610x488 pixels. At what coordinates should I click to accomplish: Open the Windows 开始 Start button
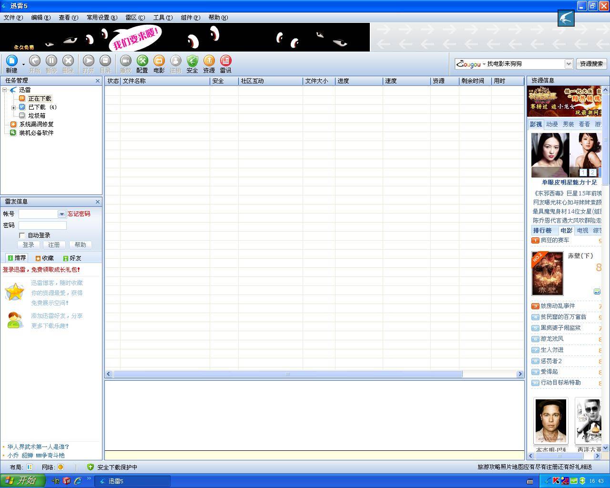(x=22, y=481)
